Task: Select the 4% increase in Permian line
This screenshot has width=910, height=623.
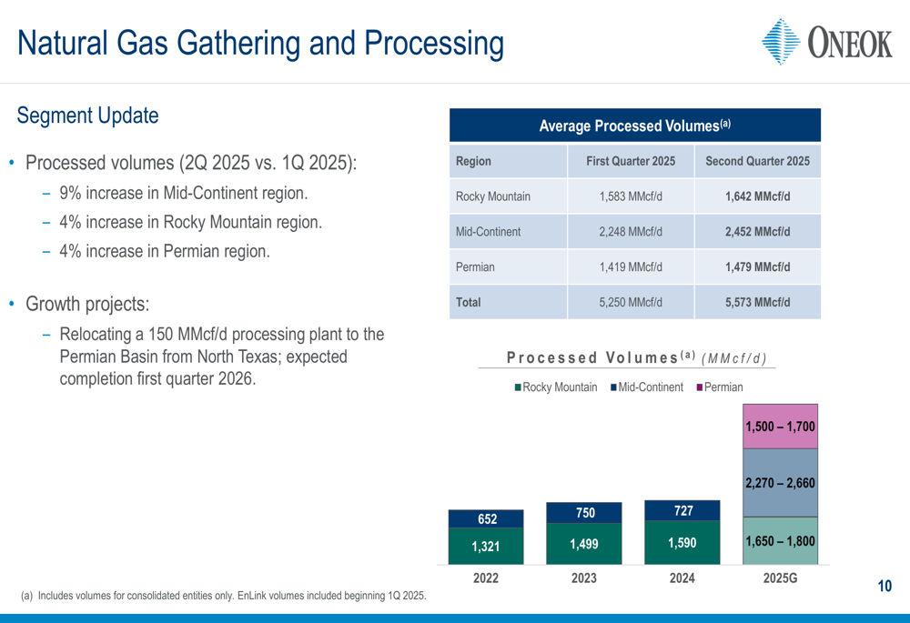Action: [164, 251]
